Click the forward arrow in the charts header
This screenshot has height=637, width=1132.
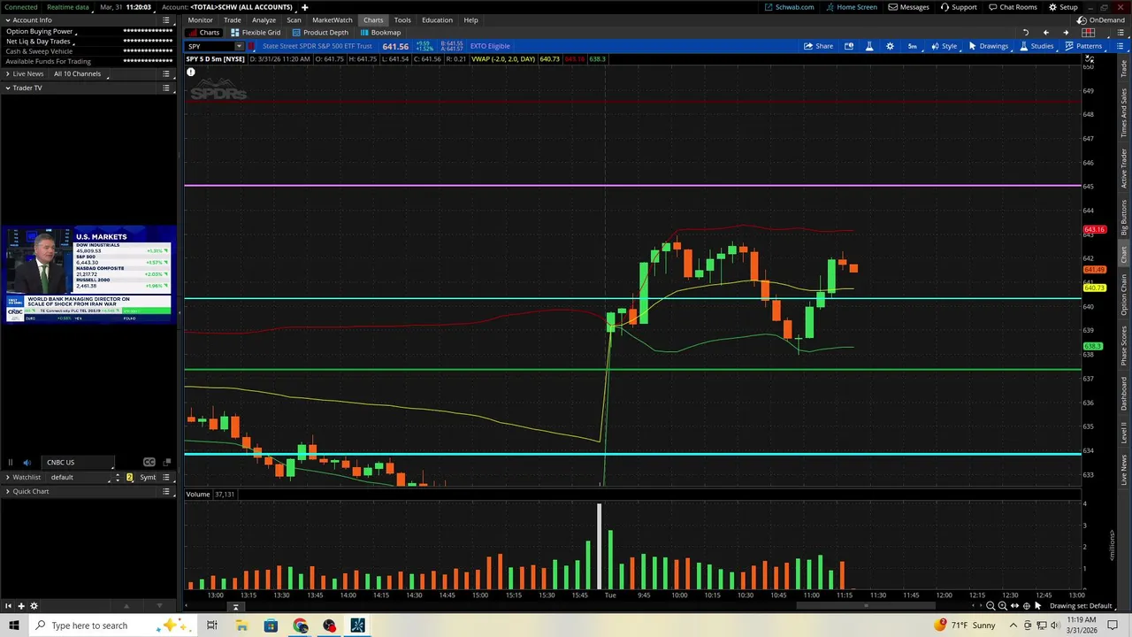point(1065,33)
